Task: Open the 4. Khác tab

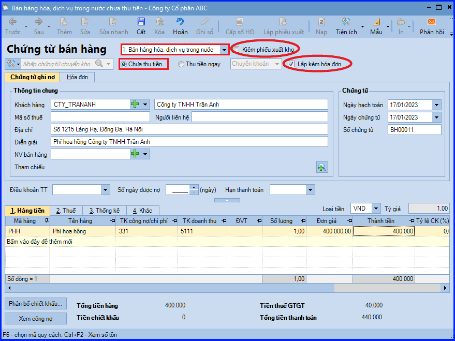Action: (x=142, y=211)
